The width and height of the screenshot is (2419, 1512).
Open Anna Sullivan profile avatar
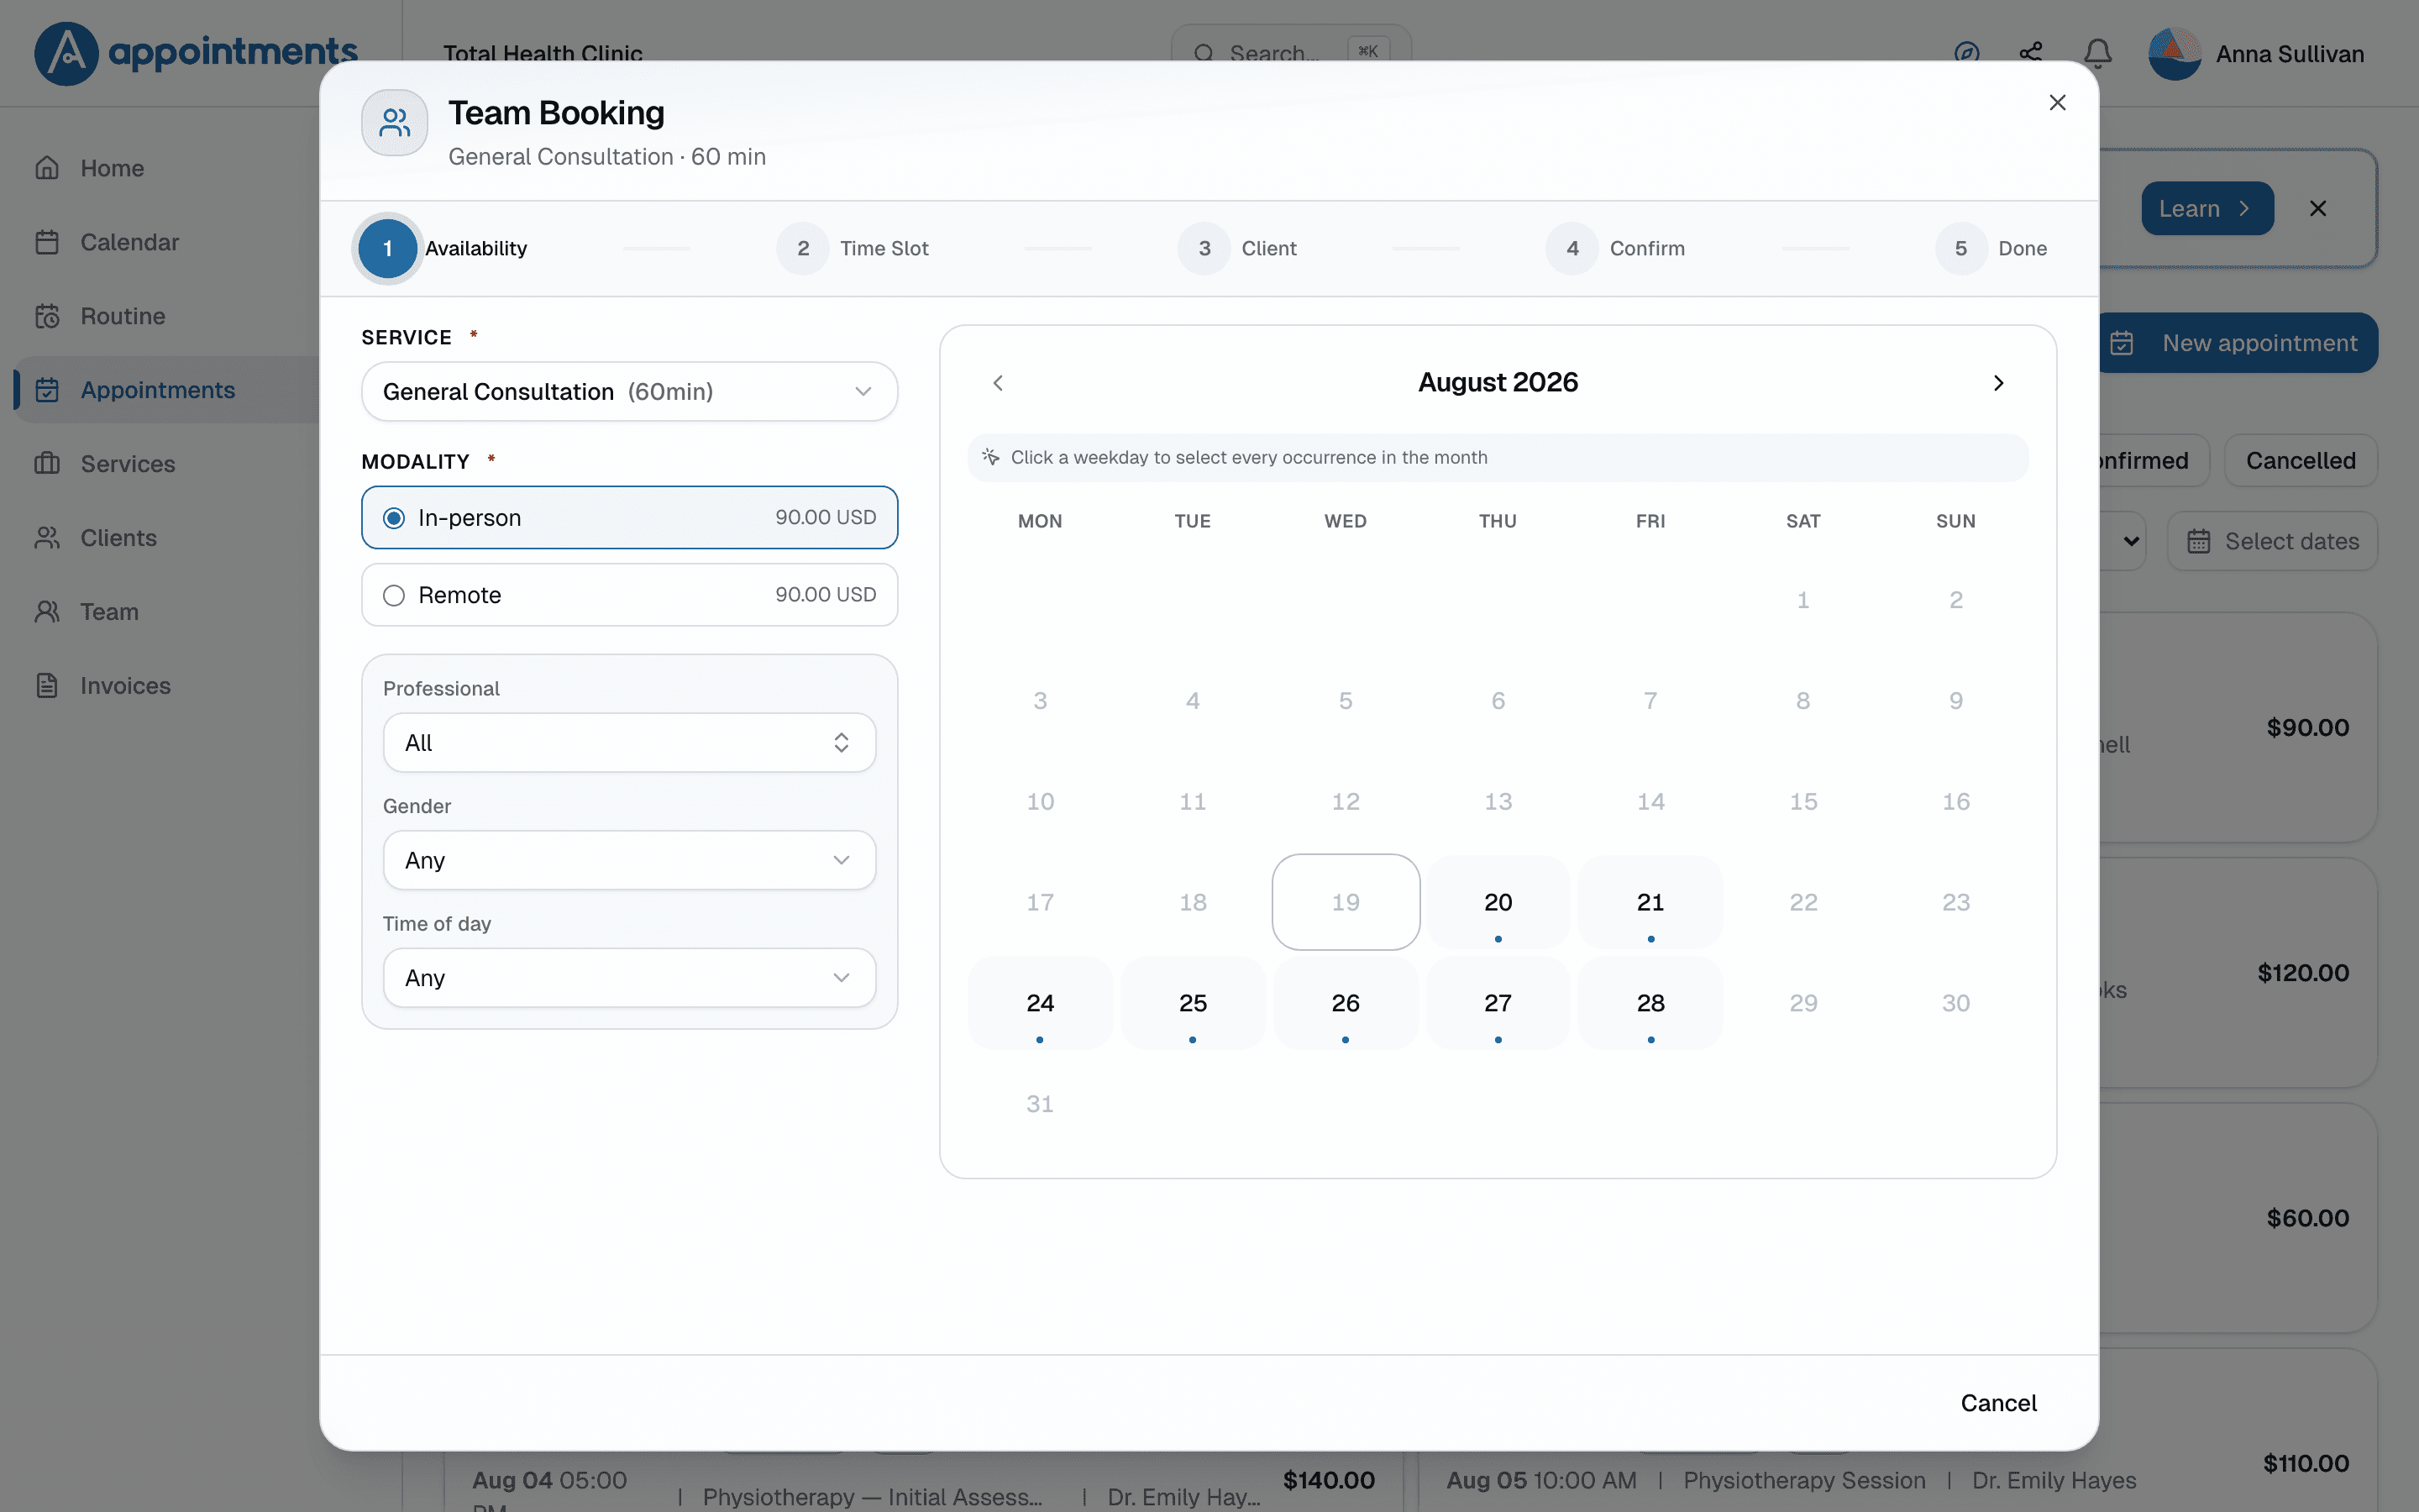click(2175, 54)
